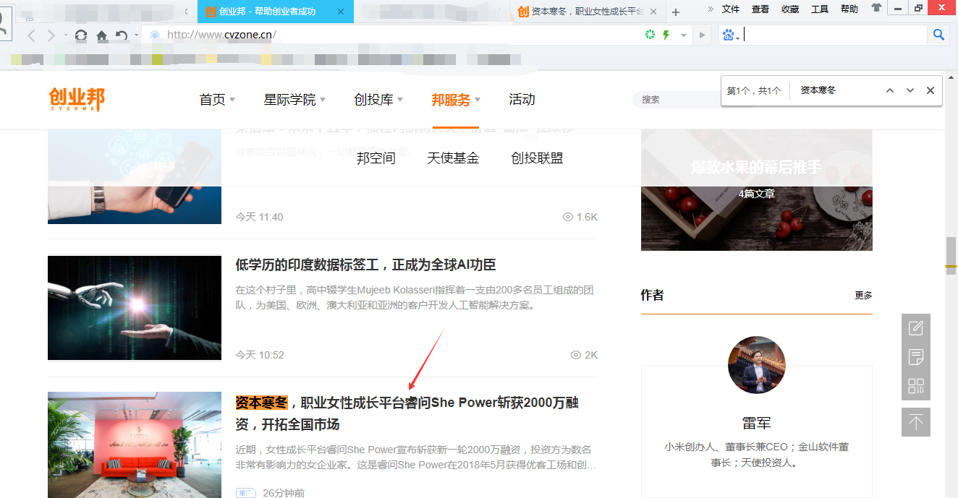Click the go arrow button beside address bar

click(701, 35)
